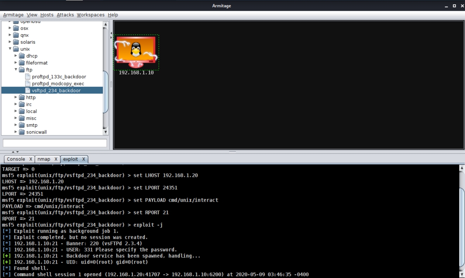Expand the misc subfolder
The image size is (465, 278).
tap(16, 118)
